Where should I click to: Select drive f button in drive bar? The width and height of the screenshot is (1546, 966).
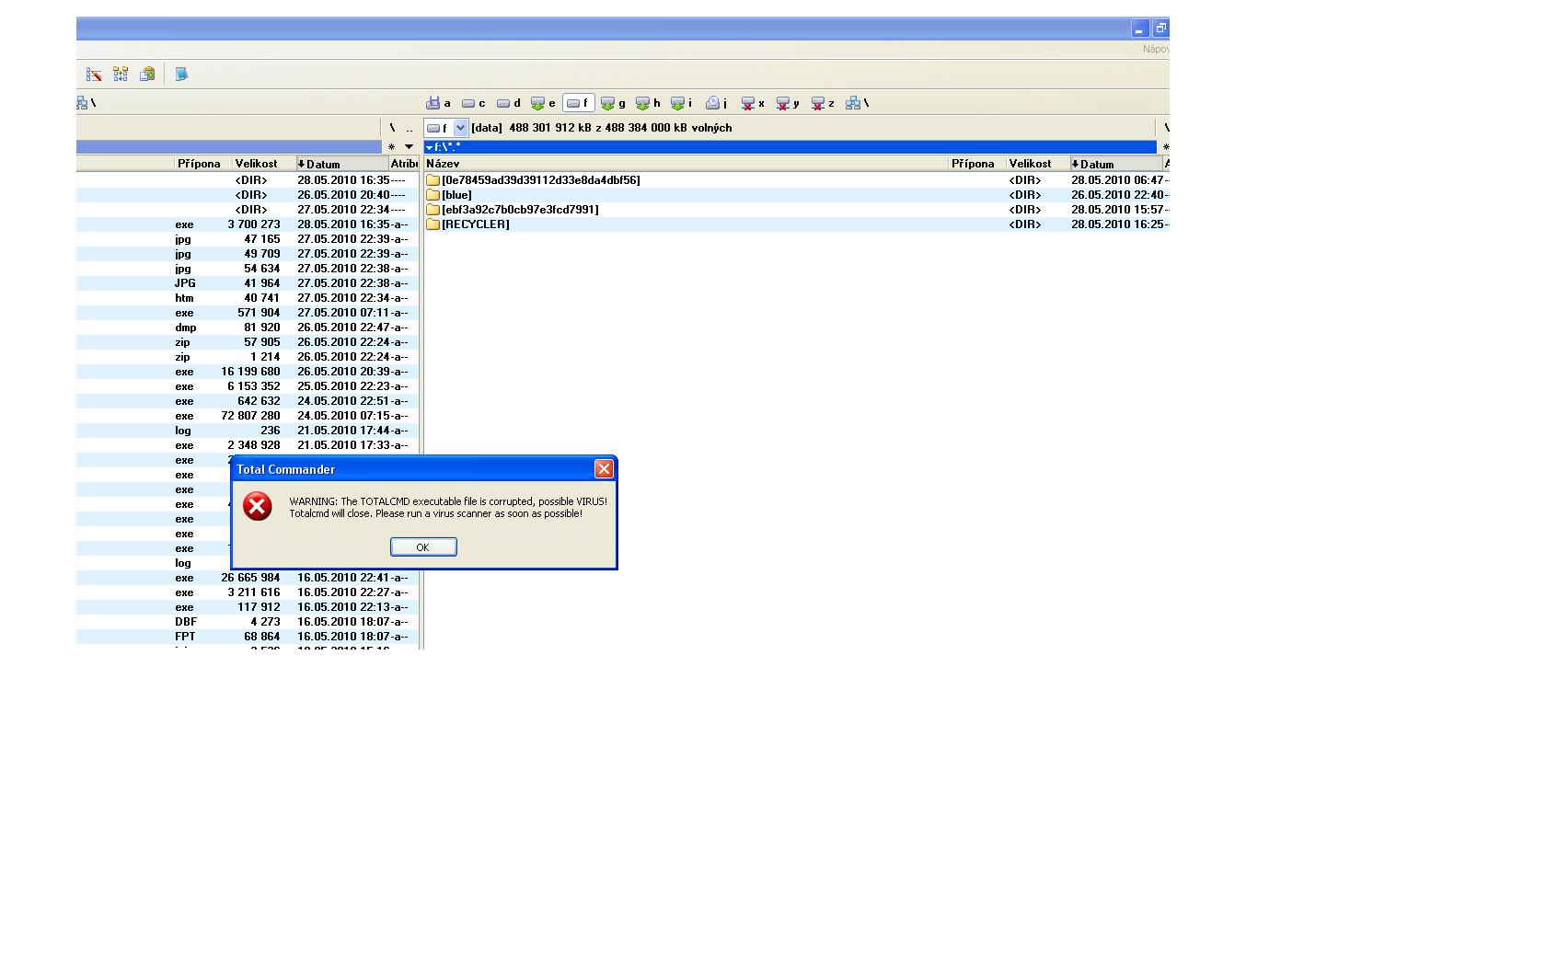(578, 103)
